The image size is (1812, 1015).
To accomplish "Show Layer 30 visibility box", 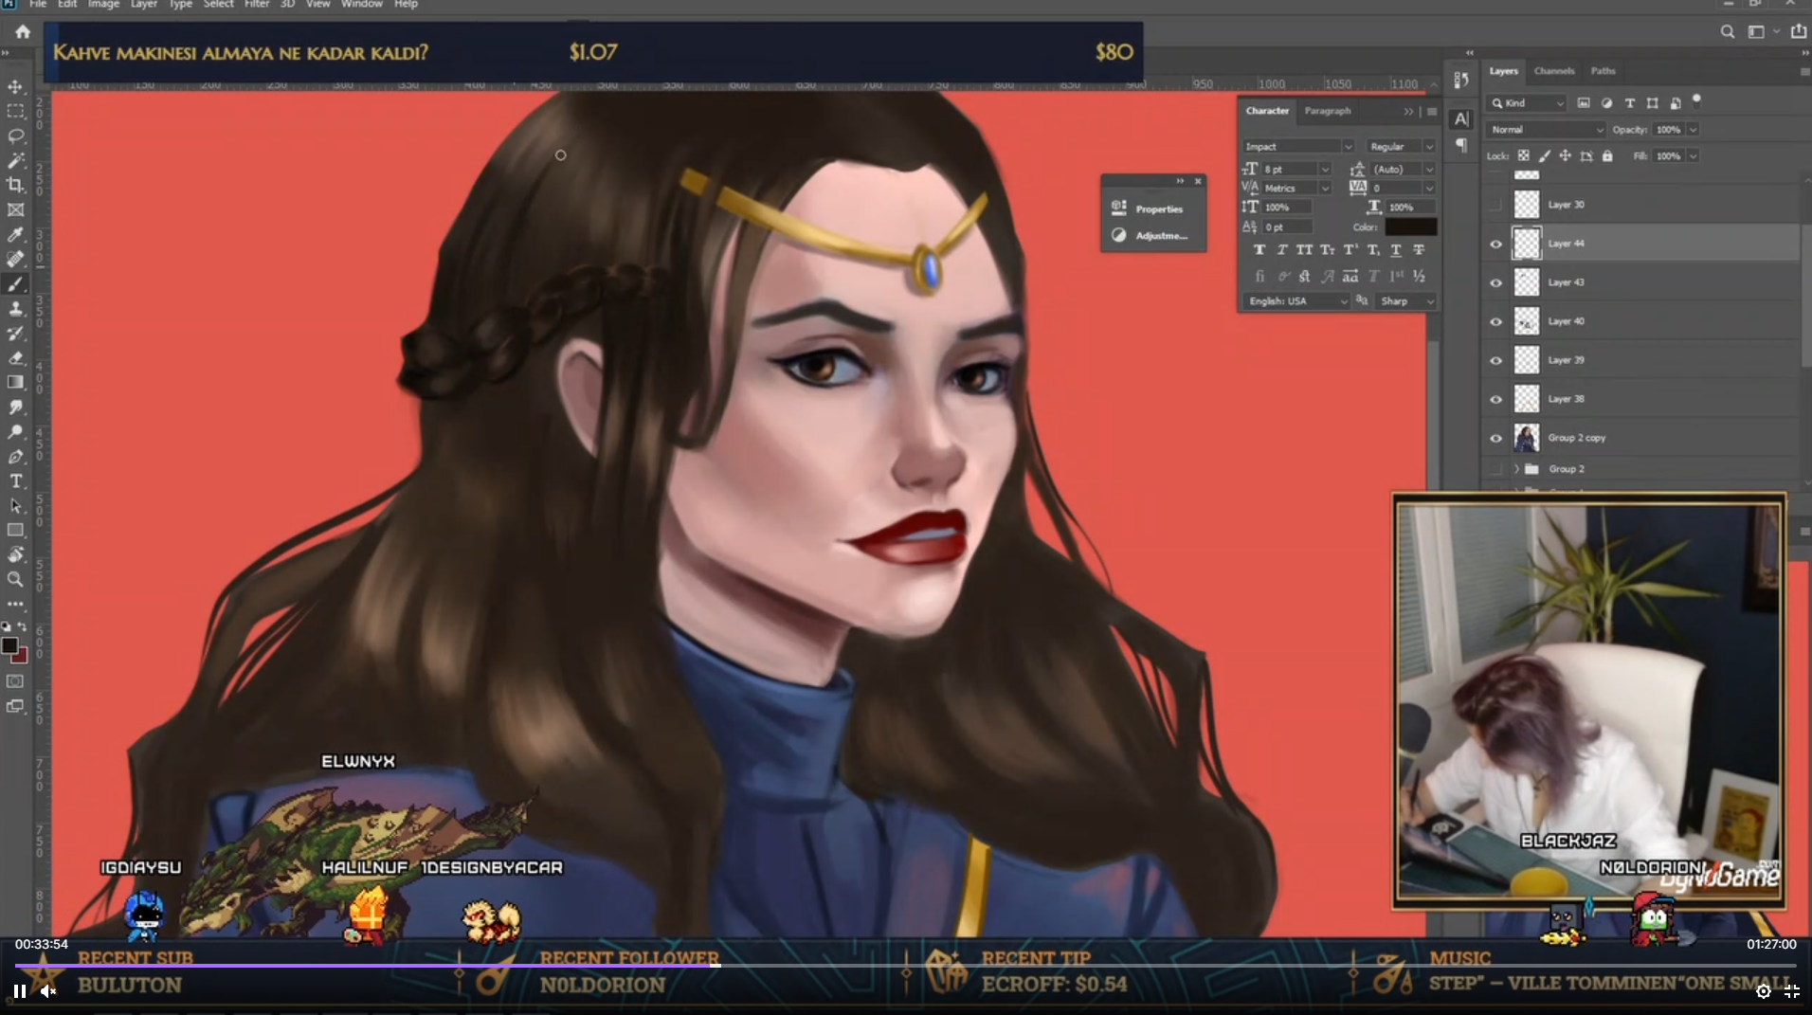I will [x=1495, y=205].
